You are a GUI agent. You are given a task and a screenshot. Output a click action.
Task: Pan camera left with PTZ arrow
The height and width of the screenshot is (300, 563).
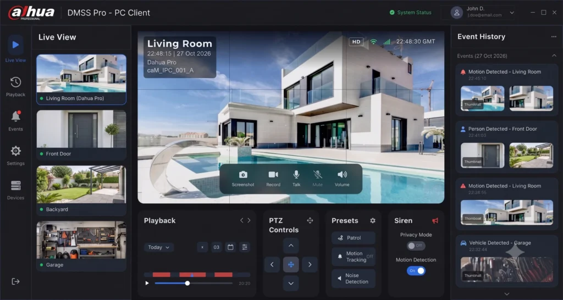point(272,264)
